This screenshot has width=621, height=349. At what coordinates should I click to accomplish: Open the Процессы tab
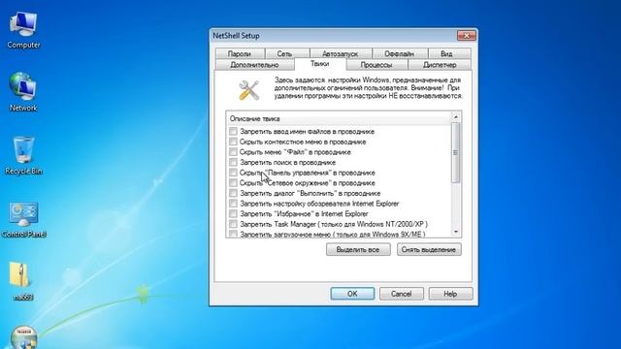[x=376, y=65]
